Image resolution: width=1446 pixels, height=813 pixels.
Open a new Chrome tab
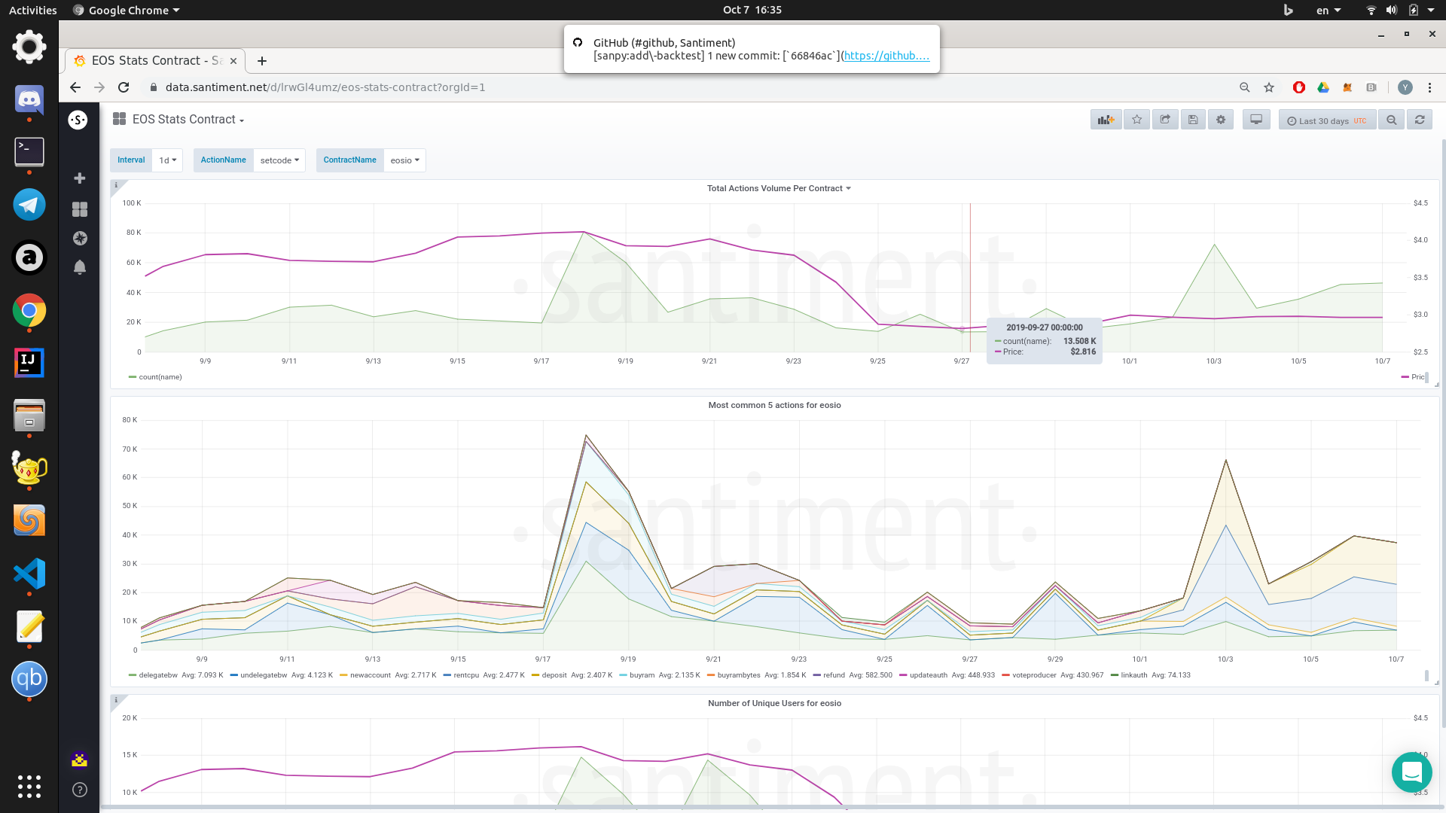262,61
